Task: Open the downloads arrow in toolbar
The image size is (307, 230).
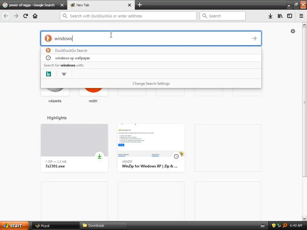Action: click(270, 16)
